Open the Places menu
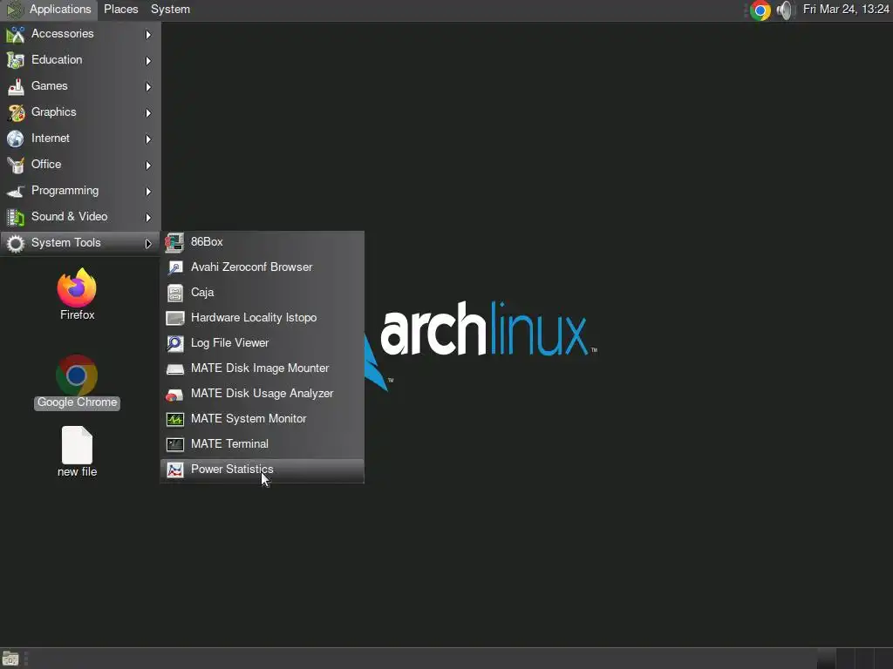The image size is (893, 669). pos(120,10)
